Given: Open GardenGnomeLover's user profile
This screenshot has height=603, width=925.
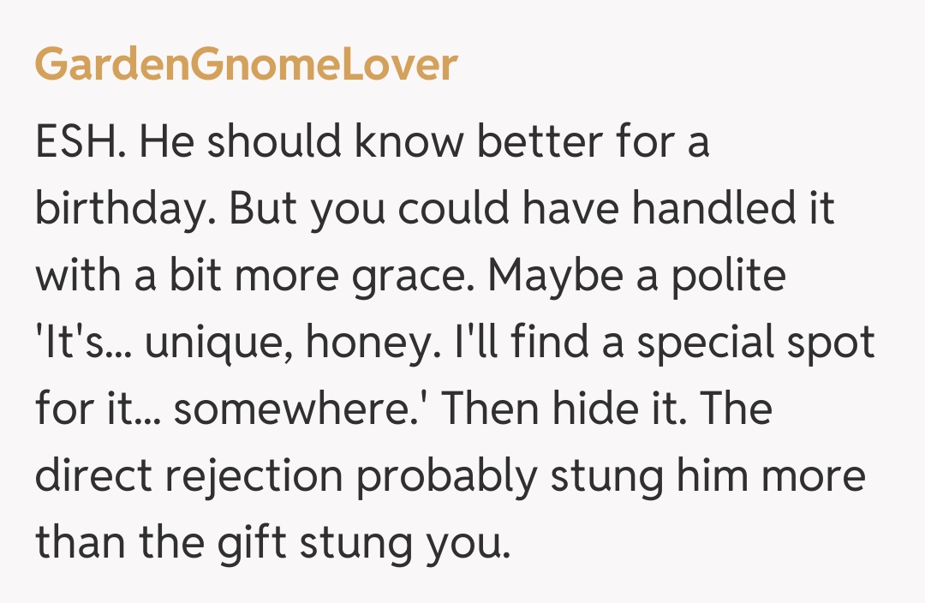Looking at the screenshot, I should pos(246,65).
